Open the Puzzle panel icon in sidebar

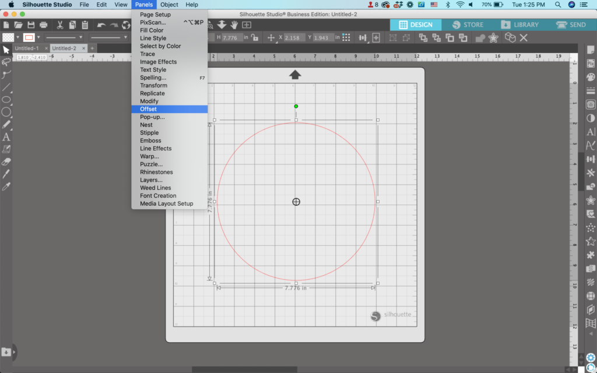click(591, 255)
